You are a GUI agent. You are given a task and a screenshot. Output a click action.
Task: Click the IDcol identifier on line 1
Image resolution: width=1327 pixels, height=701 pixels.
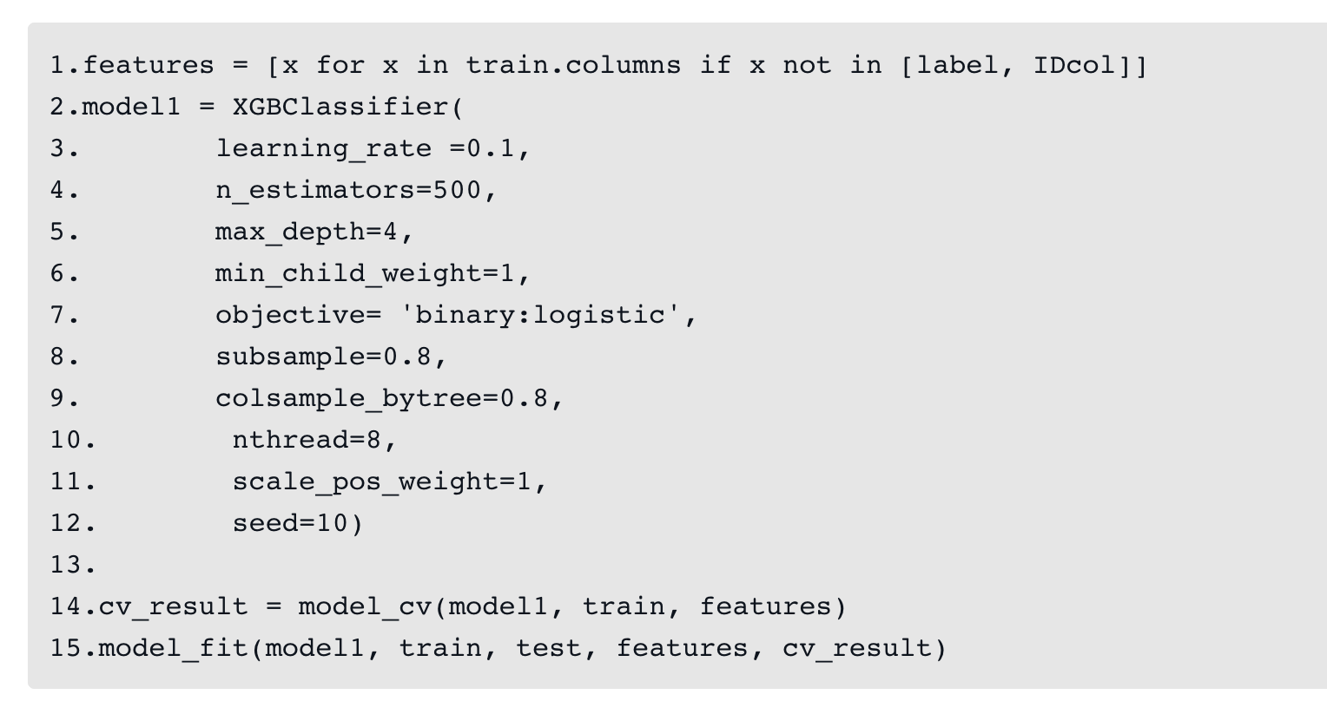tap(1074, 65)
